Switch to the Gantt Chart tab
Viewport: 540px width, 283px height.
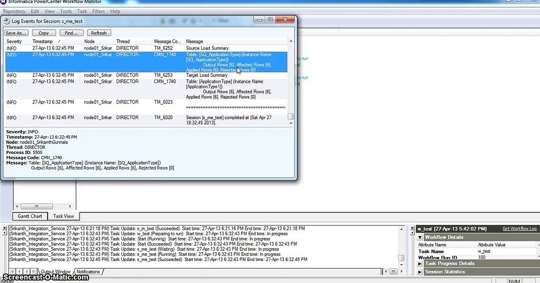click(30, 216)
